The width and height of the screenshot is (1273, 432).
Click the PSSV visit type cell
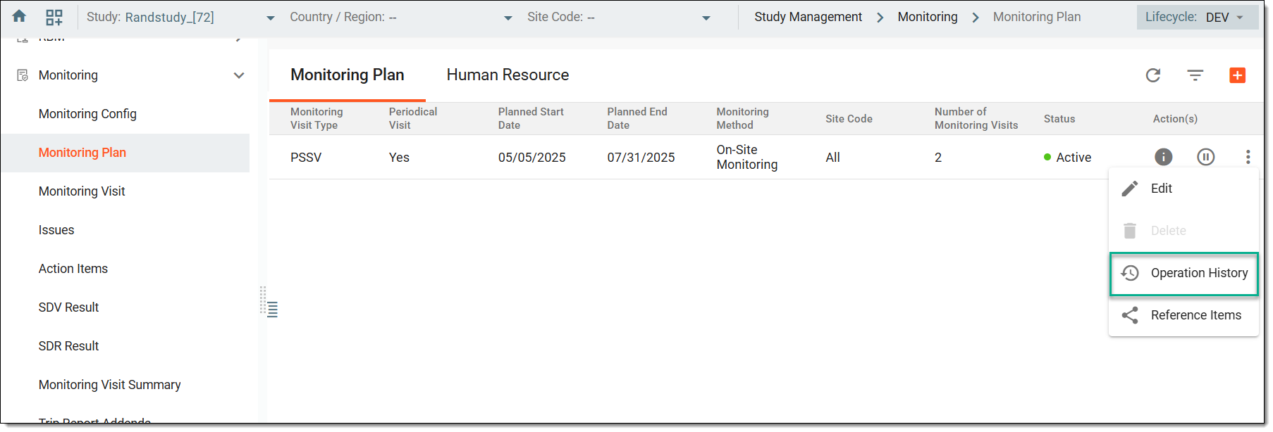[306, 158]
